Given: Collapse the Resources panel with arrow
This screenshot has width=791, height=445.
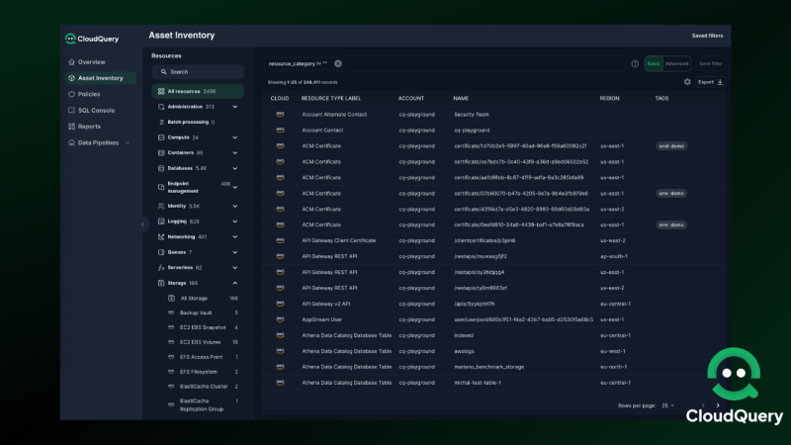Looking at the screenshot, I should click(x=142, y=224).
